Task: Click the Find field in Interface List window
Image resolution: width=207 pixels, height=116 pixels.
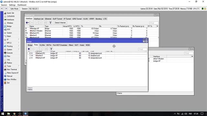Action: tap(154, 23)
